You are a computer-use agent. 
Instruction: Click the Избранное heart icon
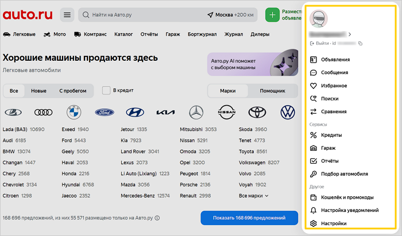coord(314,86)
